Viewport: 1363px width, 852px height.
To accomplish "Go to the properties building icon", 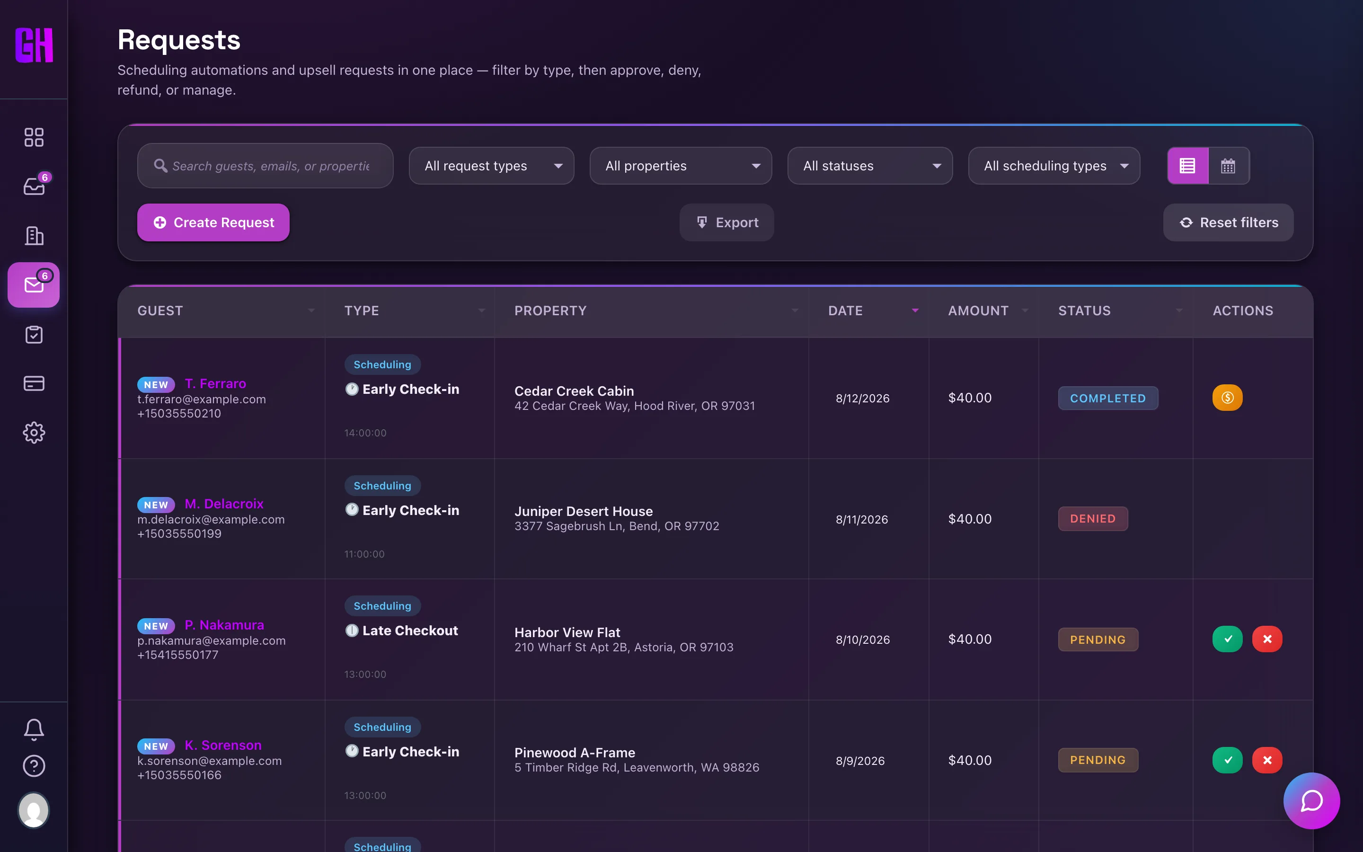I will point(34,236).
